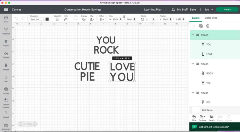Open the main hamburger menu
Image resolution: width=240 pixels, height=132 pixels.
(6, 10)
